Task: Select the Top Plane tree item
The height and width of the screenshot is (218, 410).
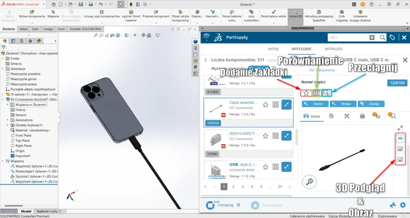Action: [22, 141]
